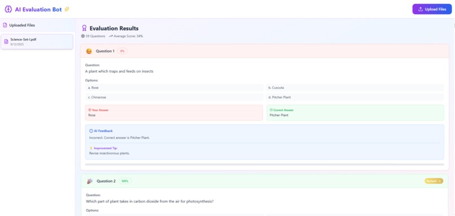This screenshot has width=455, height=216.
Task: Click the 0% score badge on Question 1
Action: pyautogui.click(x=122, y=51)
